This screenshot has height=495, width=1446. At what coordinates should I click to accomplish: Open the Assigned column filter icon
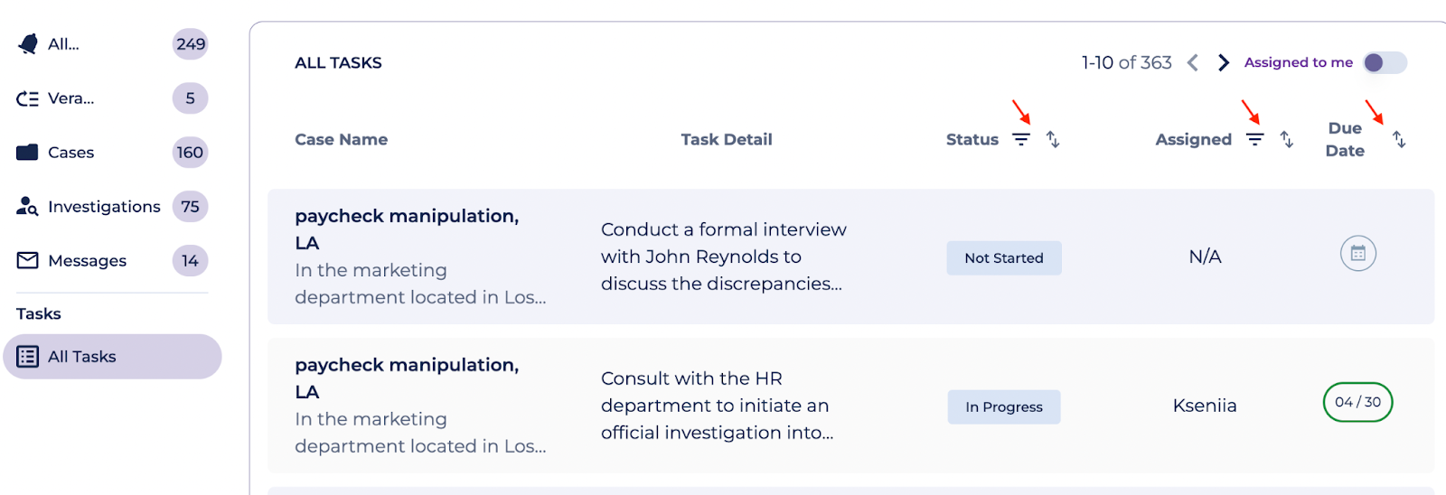pyautogui.click(x=1254, y=139)
